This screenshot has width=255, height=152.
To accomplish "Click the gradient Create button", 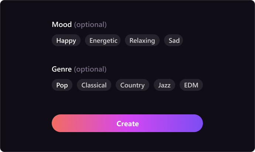I will 127,123.
